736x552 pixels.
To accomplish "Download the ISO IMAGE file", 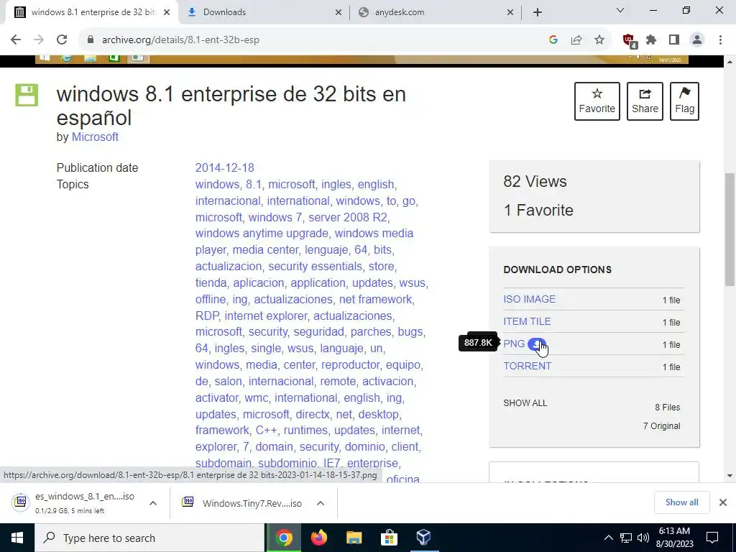I will [x=529, y=300].
